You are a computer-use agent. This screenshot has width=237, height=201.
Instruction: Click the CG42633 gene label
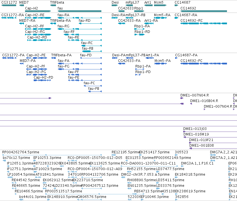(126, 8)
